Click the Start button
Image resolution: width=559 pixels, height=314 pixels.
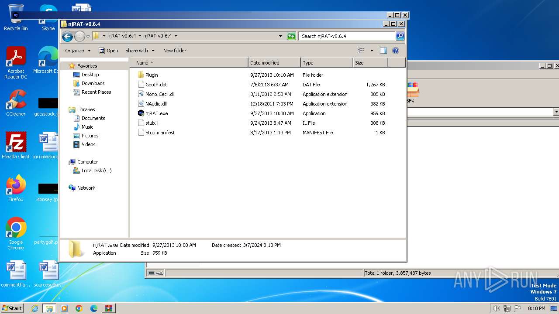[x=12, y=308]
